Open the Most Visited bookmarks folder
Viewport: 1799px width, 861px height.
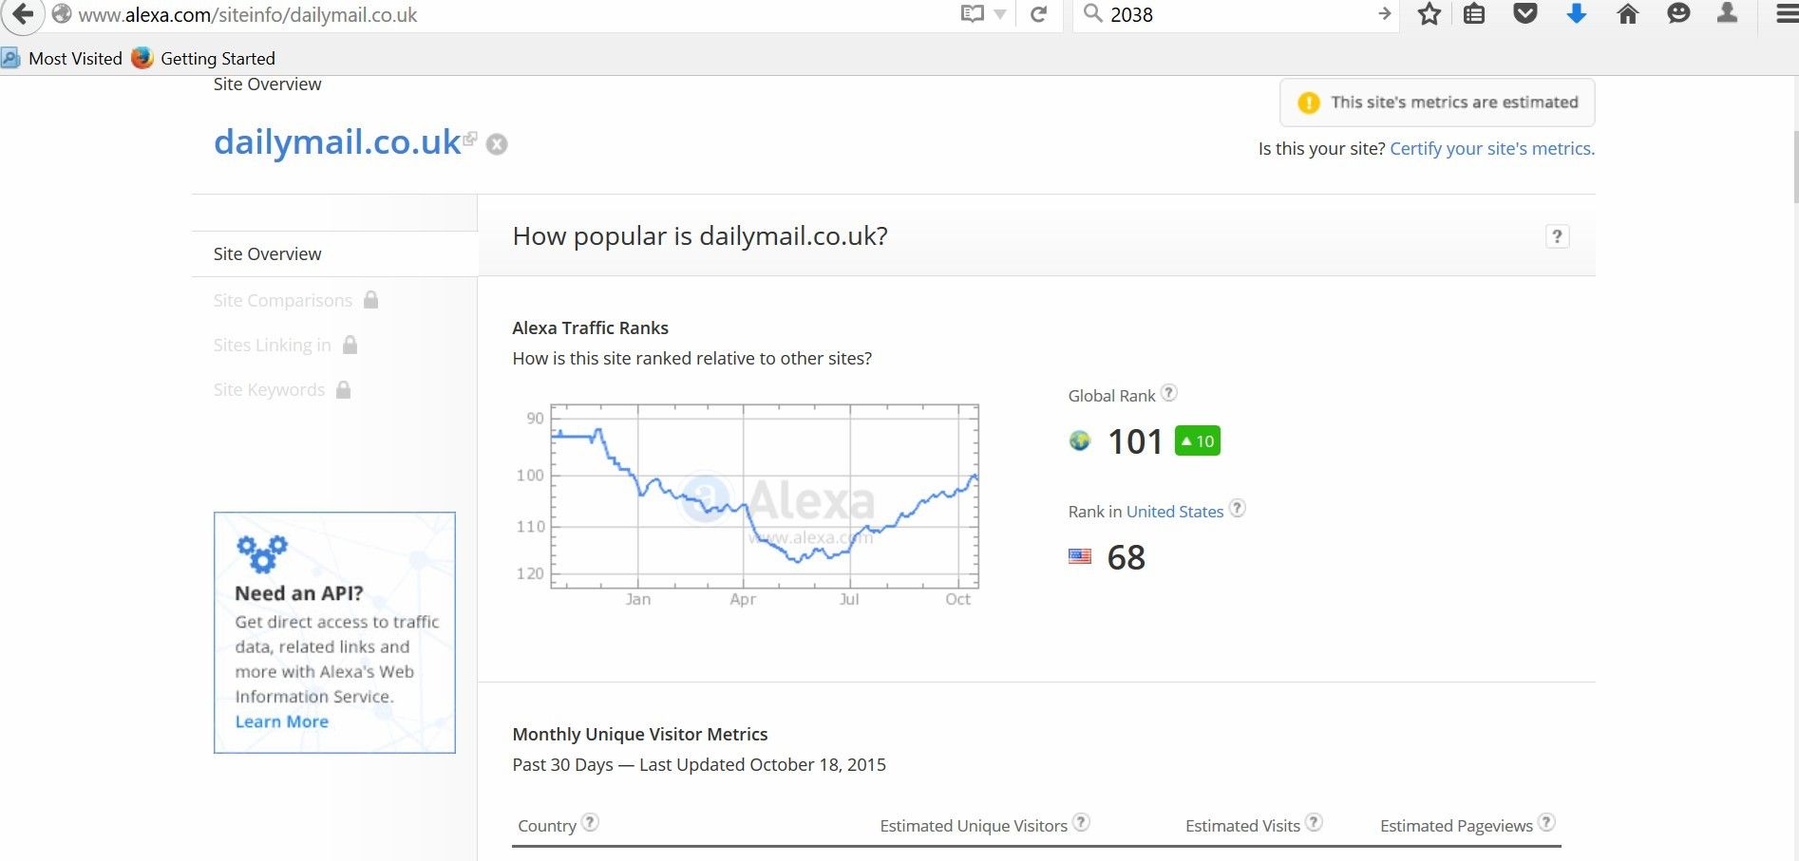[64, 58]
